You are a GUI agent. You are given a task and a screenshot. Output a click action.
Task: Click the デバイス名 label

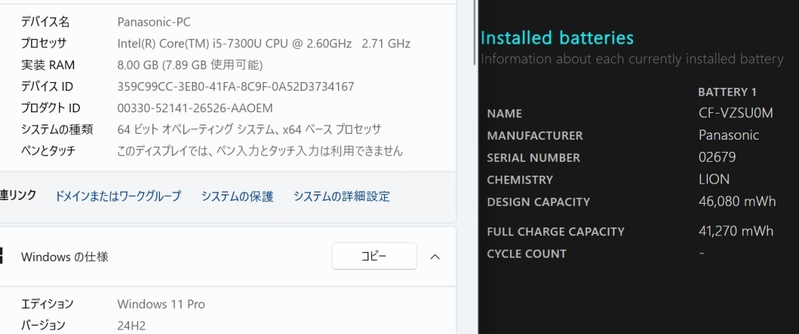tap(45, 22)
